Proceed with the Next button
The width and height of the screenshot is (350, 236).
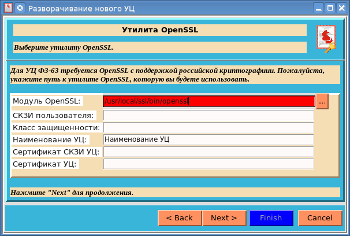pos(224,218)
